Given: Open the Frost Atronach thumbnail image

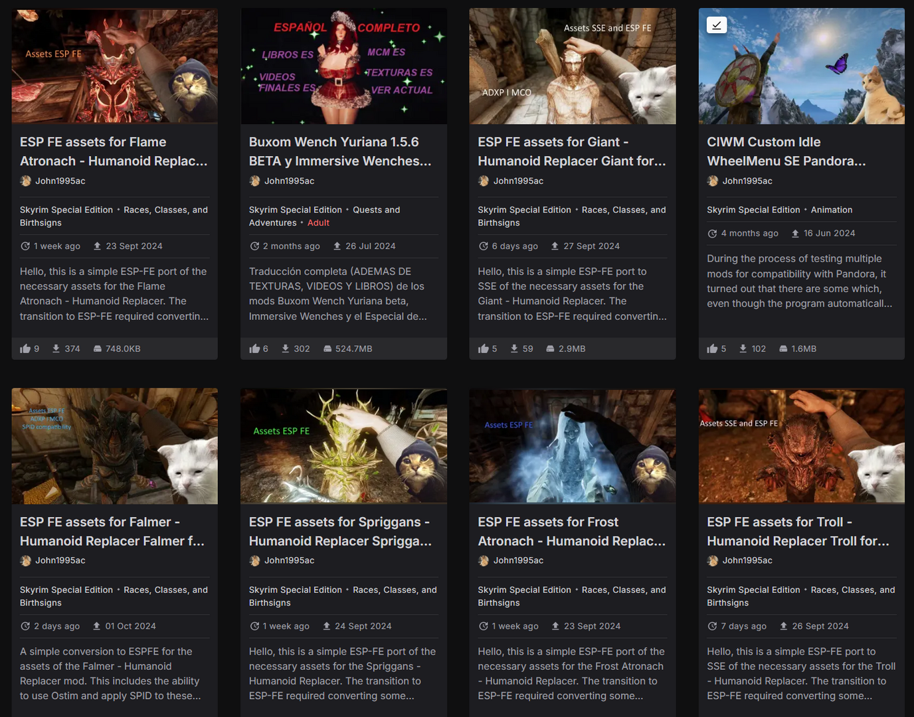Looking at the screenshot, I should point(573,446).
